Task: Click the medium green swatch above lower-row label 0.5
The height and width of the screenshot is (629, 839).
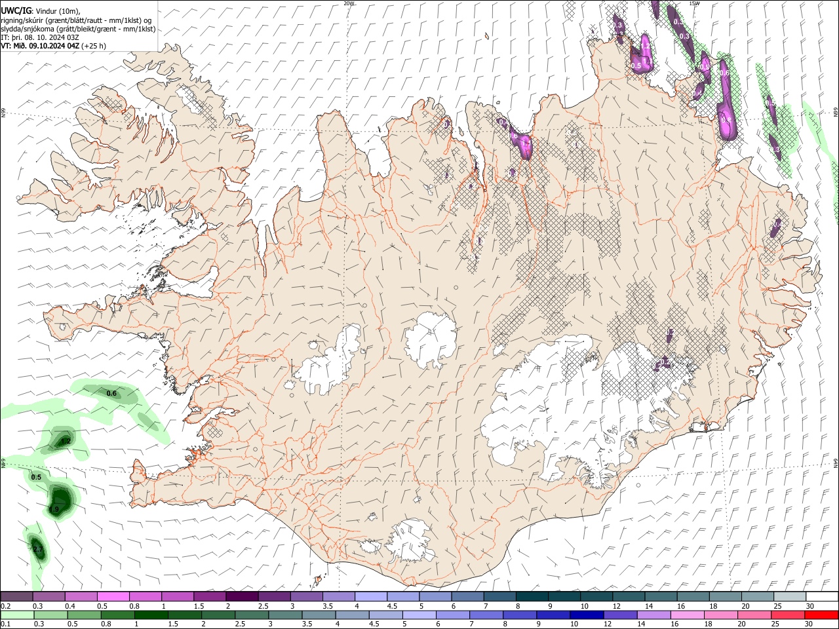Action: [84, 615]
